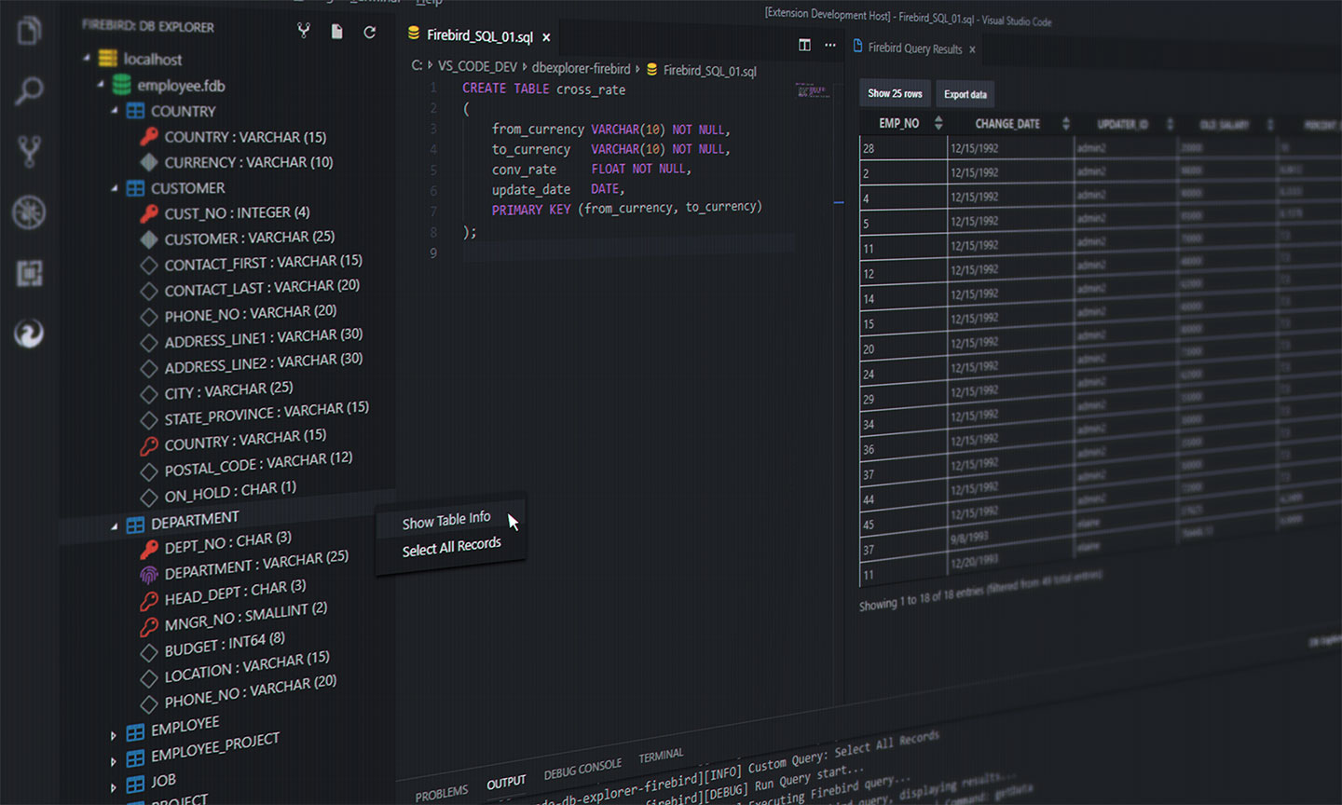Click the split editor icon
Screen dimensions: 1342x805
point(804,45)
